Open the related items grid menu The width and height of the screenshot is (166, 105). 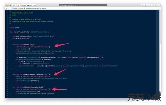(7, 8)
